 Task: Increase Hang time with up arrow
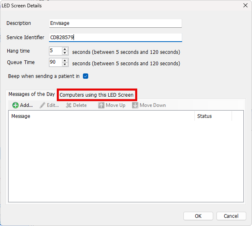click(x=65, y=49)
